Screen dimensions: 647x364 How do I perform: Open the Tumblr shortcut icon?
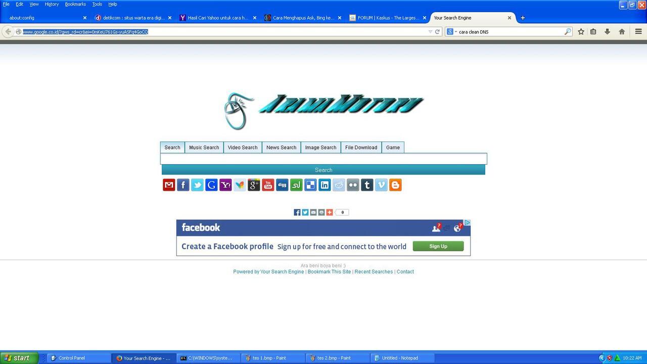coord(367,185)
